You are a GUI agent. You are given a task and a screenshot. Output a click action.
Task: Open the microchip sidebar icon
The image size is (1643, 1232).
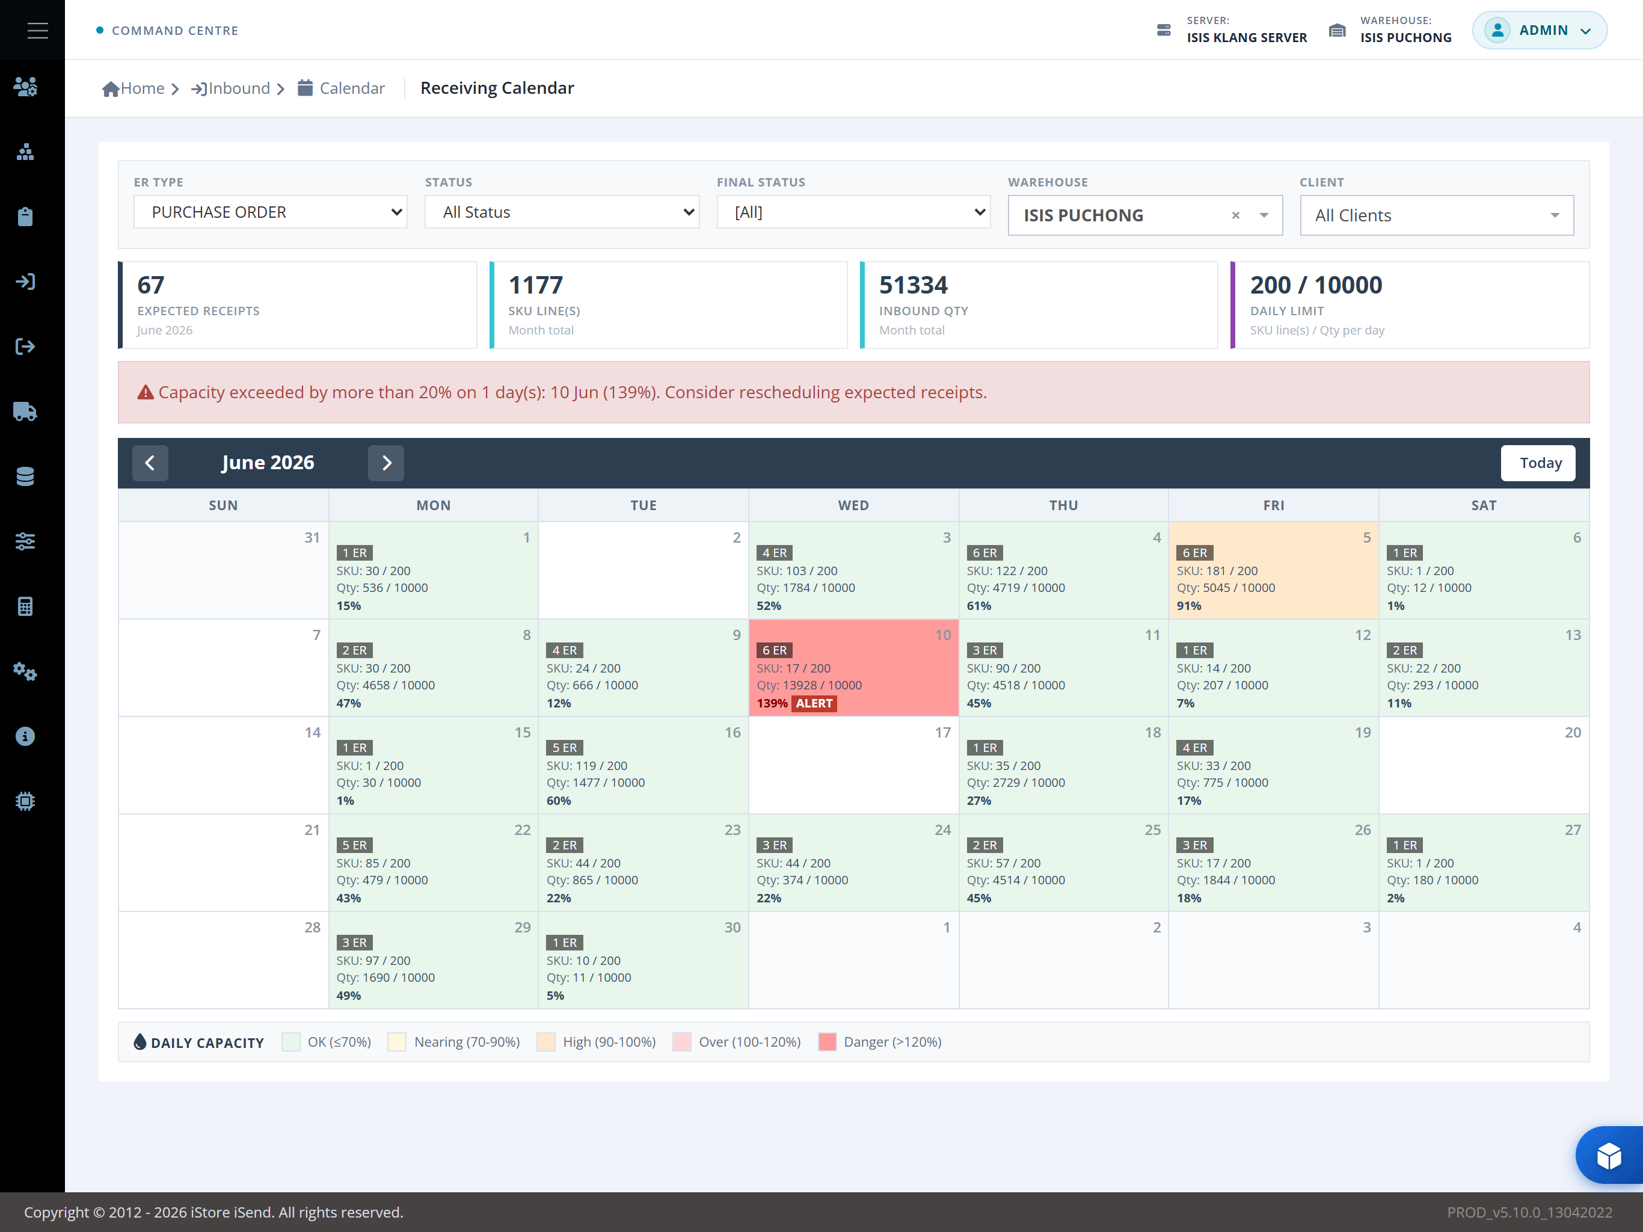click(25, 801)
